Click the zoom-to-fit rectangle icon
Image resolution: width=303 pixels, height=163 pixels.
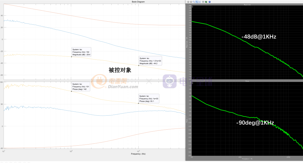[x=199, y=2]
